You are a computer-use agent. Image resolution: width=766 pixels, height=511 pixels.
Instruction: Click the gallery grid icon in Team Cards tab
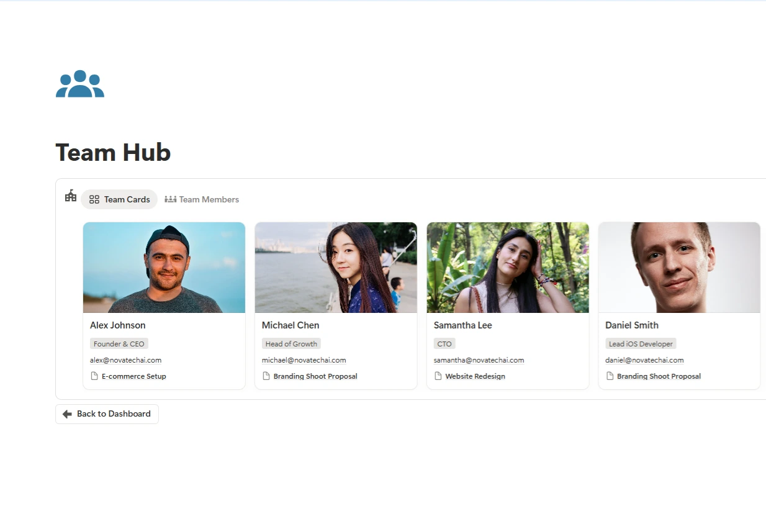pos(94,199)
